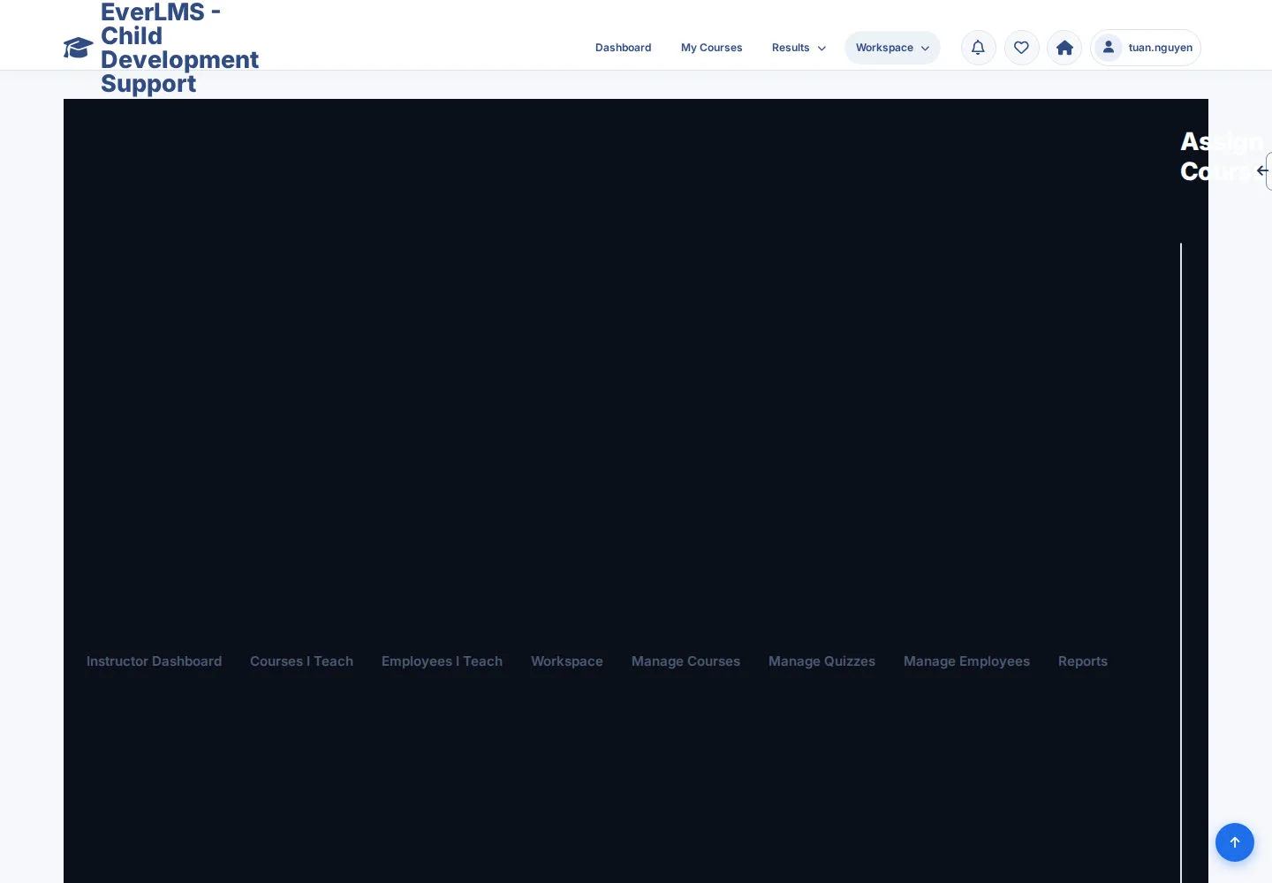Go to My Courses in the header

(x=711, y=48)
